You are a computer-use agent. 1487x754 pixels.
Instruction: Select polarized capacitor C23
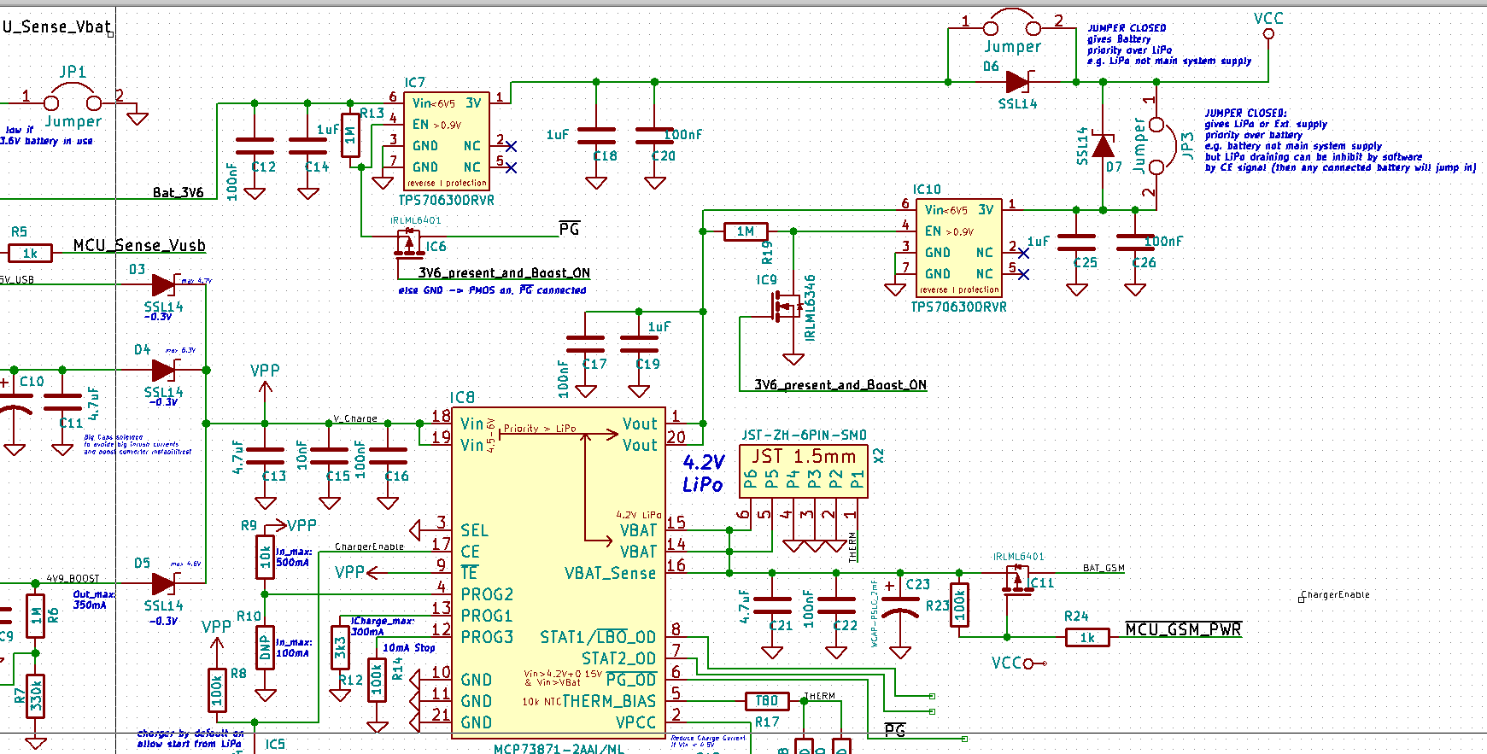coord(900,605)
